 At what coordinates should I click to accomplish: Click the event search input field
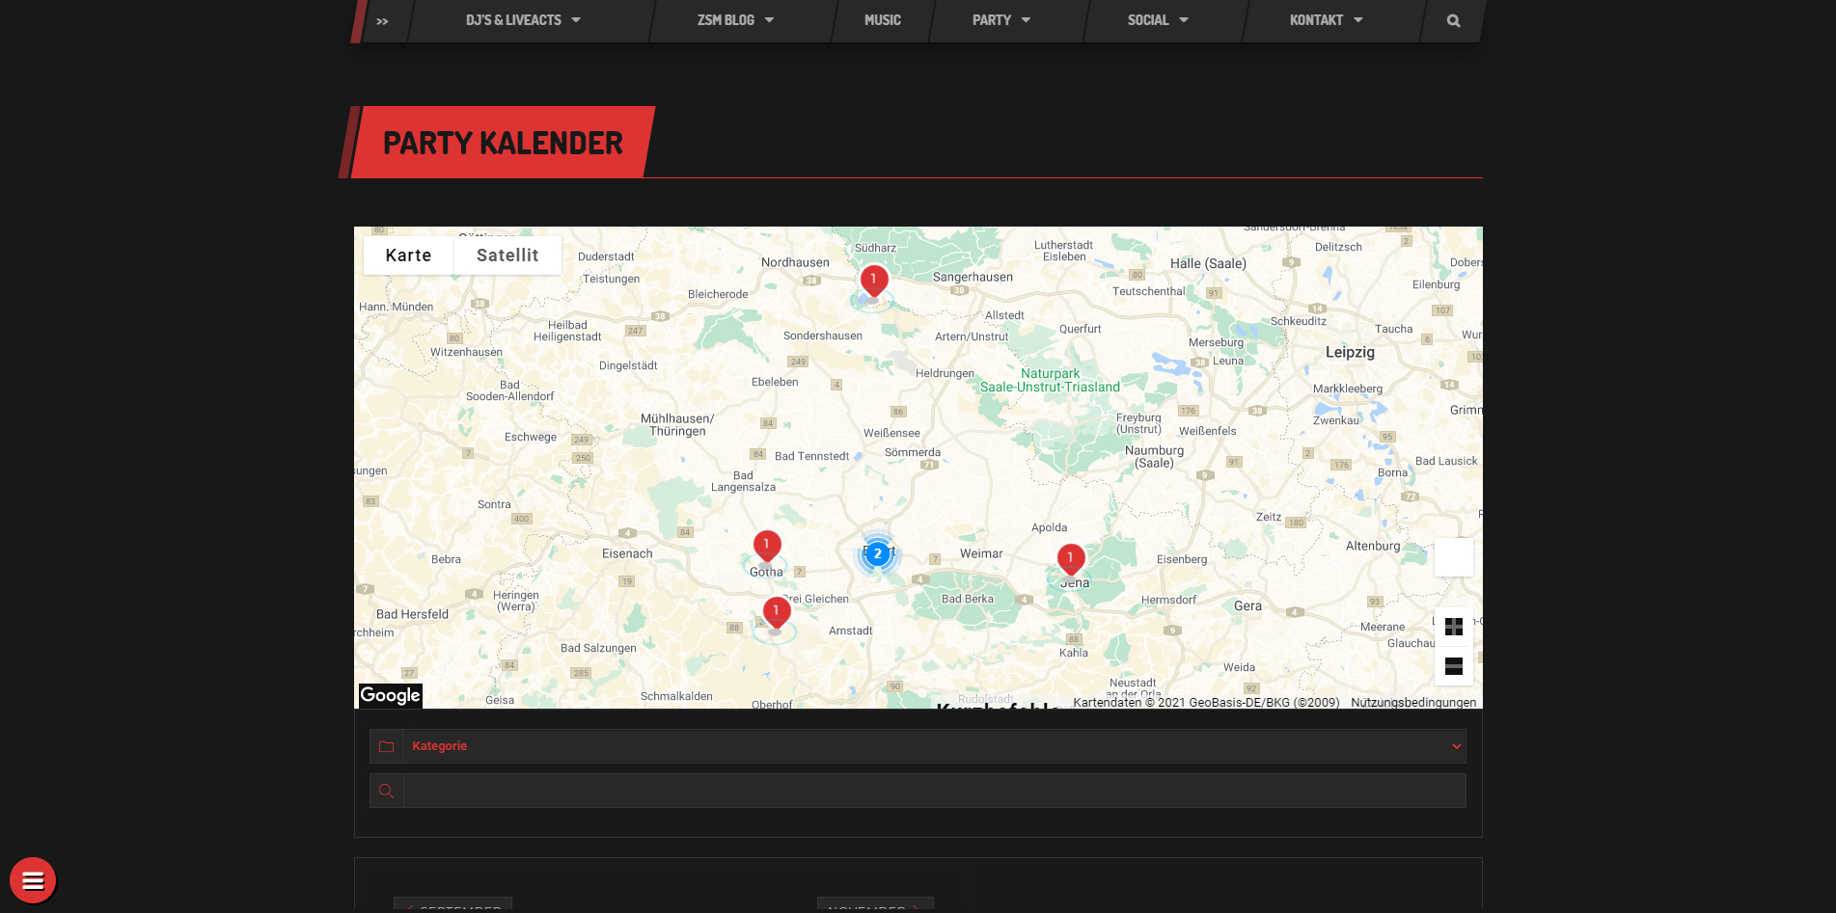[x=934, y=791]
